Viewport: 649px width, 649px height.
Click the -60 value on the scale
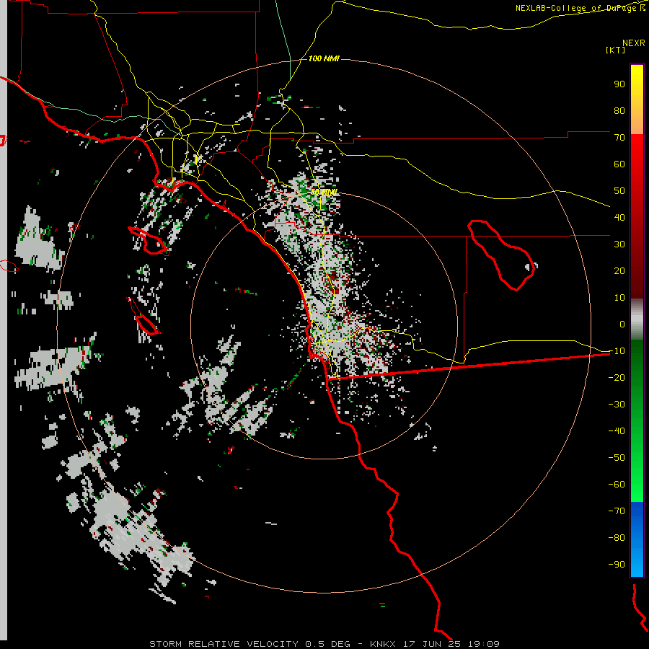(617, 485)
